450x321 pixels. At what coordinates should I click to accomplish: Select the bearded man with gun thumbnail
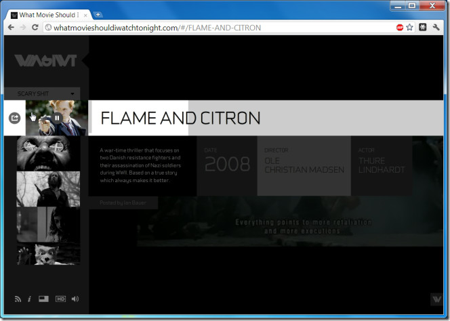coord(48,189)
